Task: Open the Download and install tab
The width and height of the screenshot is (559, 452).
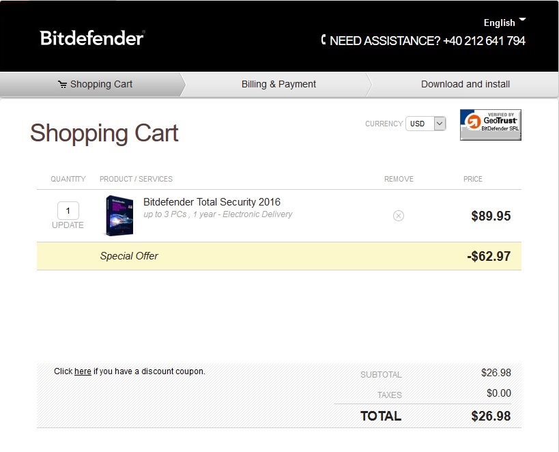Action: [465, 84]
